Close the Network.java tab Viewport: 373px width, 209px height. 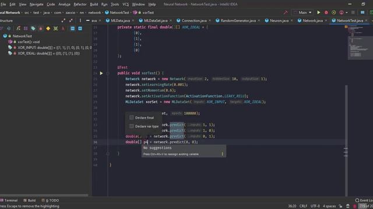326,21
